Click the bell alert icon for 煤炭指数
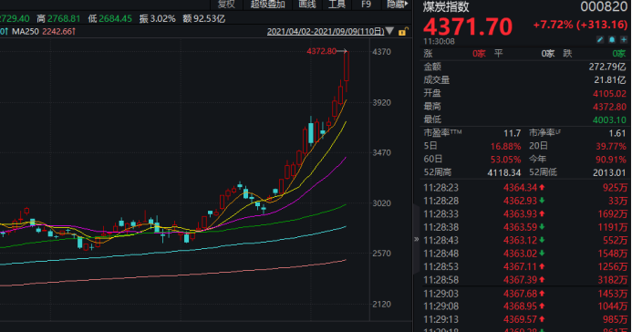This screenshot has width=632, height=332. [x=612, y=39]
